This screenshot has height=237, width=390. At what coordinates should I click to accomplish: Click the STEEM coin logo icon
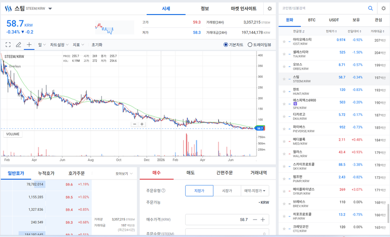(x=8, y=9)
